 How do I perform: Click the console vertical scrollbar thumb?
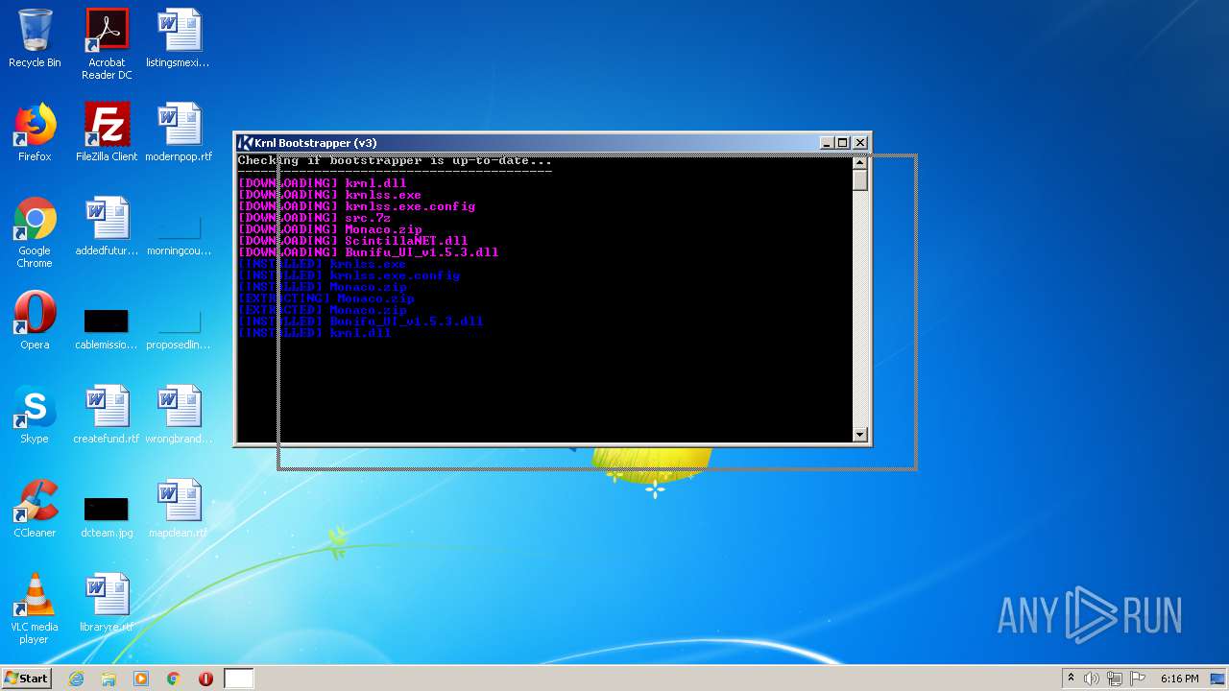(x=860, y=180)
